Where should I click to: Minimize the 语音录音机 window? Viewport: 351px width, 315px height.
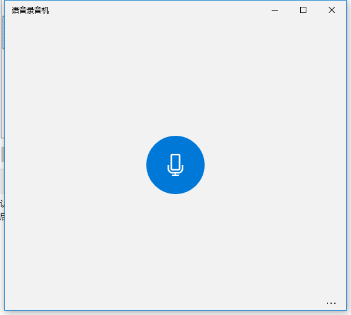tap(275, 10)
